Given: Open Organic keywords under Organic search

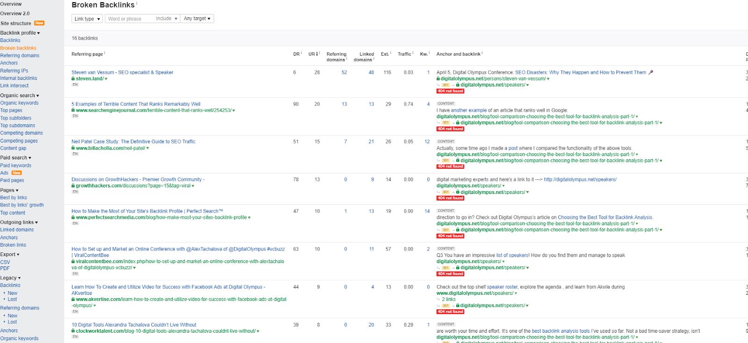Looking at the screenshot, I should pyautogui.click(x=20, y=103).
